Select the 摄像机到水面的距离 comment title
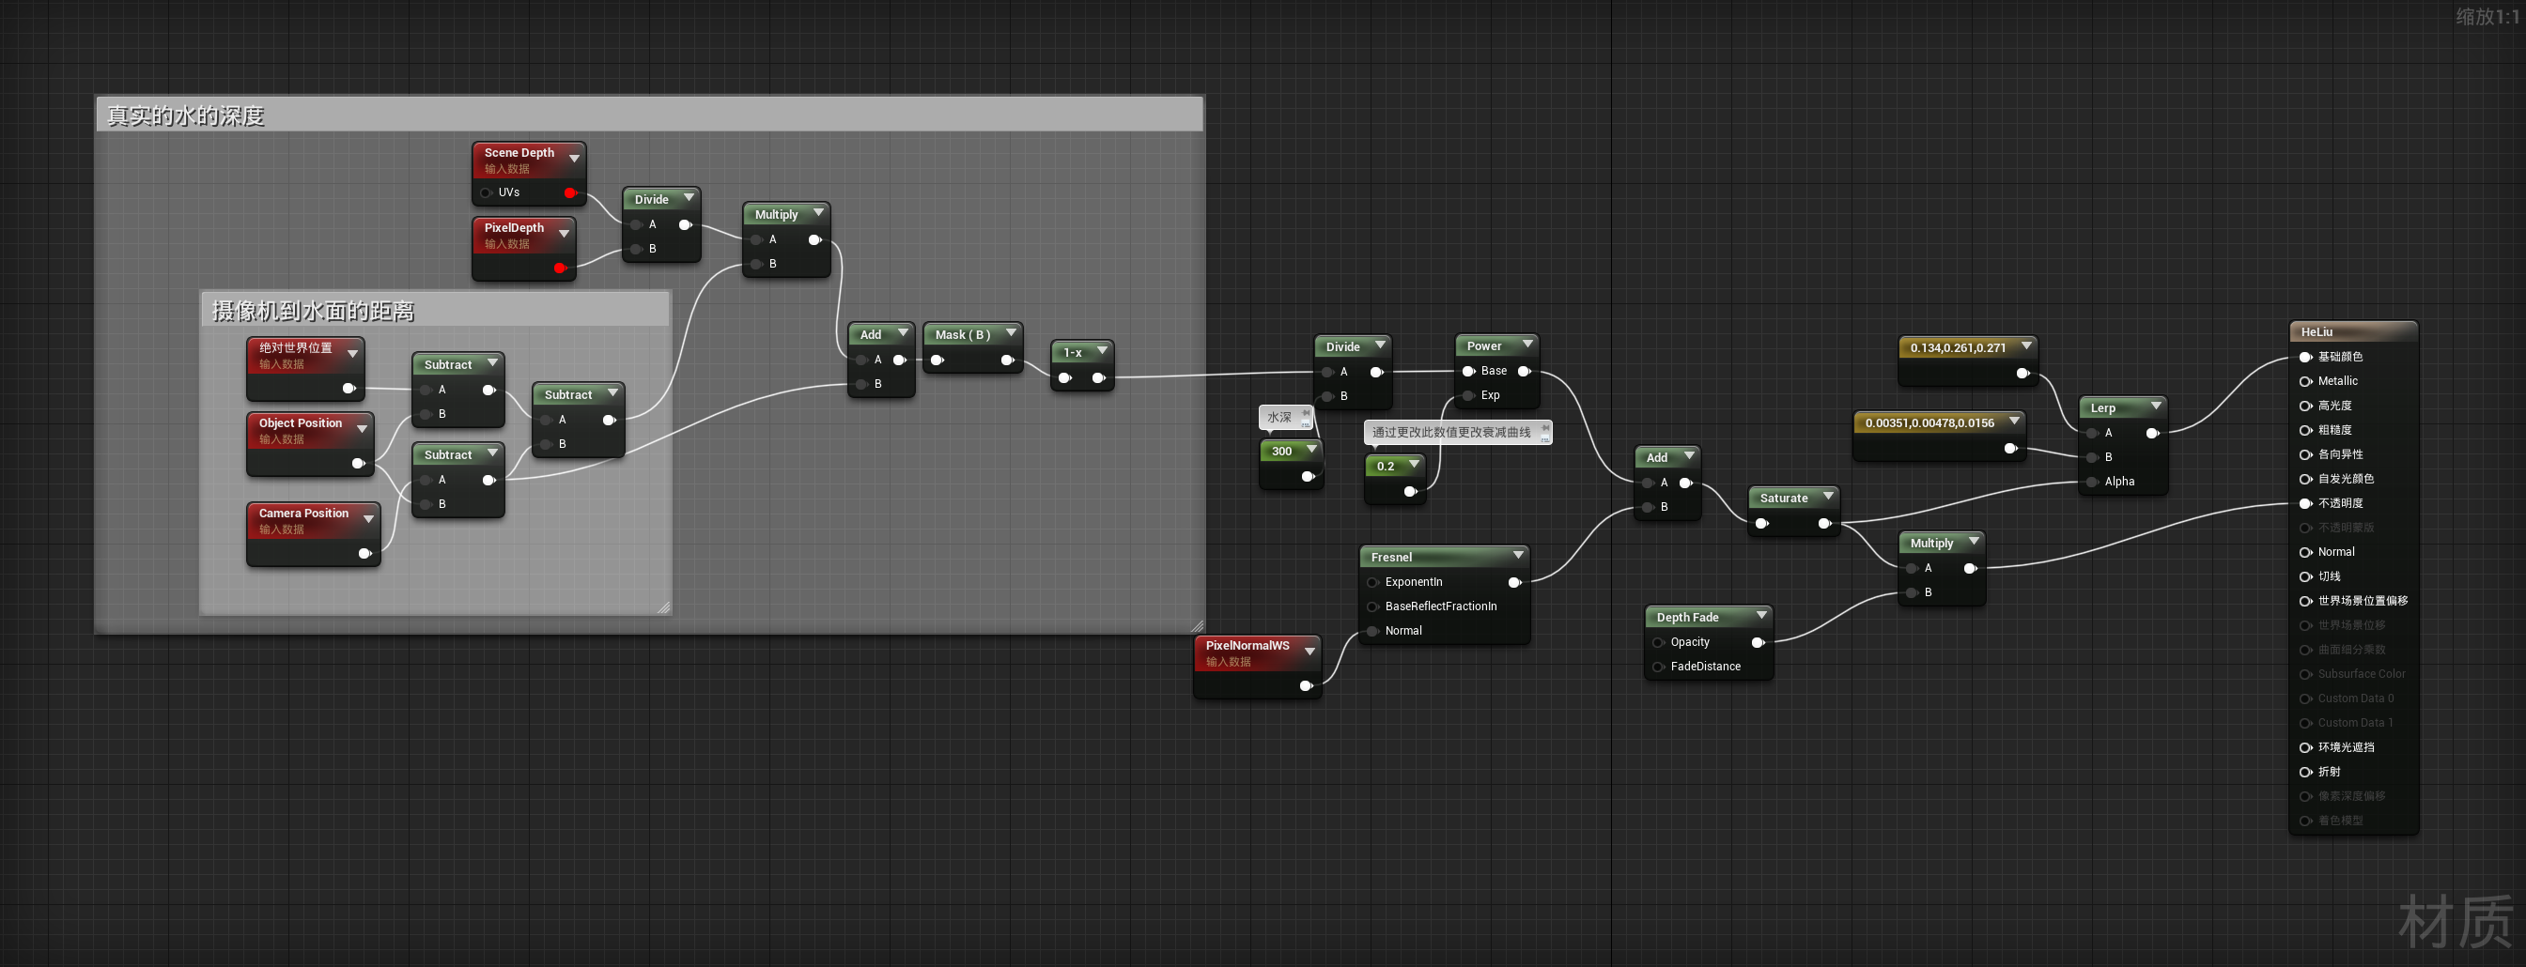Screen dimensions: 2526x967 pyautogui.click(x=313, y=311)
